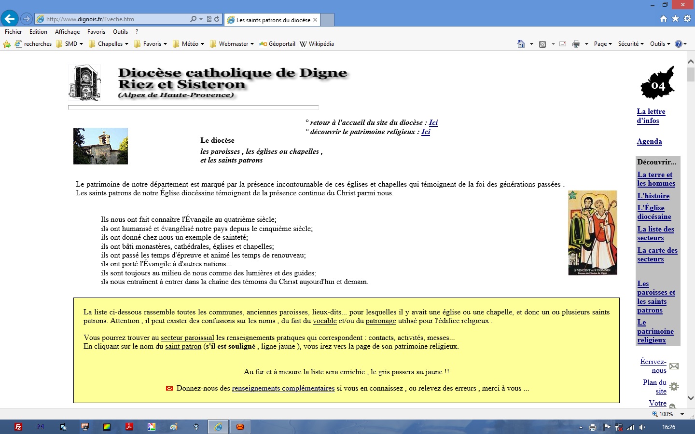Open the Sécurité dropdown menu

pos(631,44)
